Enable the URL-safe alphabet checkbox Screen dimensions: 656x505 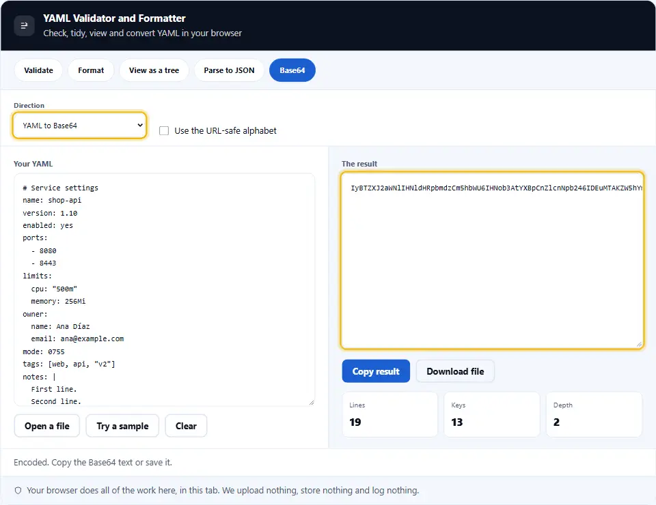pos(164,131)
